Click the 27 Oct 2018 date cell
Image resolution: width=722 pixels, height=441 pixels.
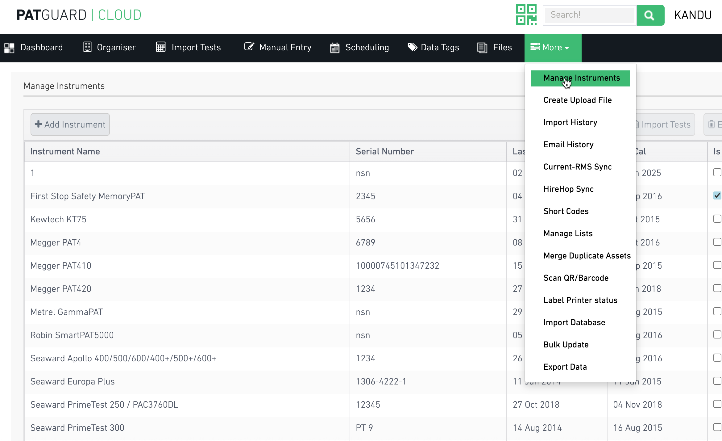536,405
